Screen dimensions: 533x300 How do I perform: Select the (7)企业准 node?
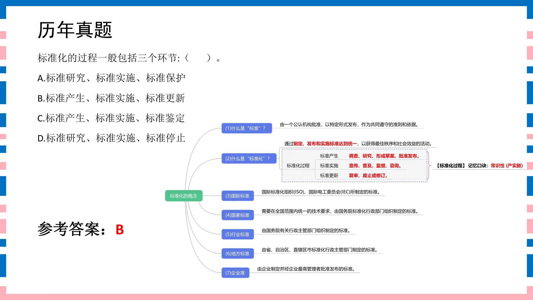click(x=235, y=273)
